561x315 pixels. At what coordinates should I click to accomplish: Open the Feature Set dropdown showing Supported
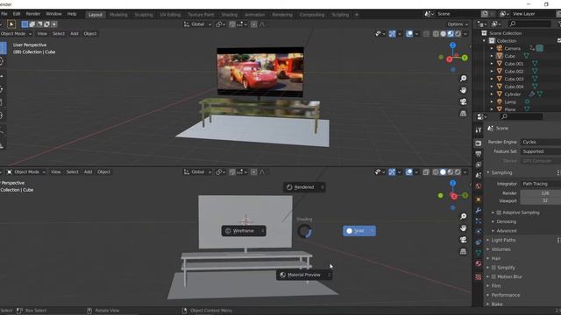pyautogui.click(x=541, y=151)
